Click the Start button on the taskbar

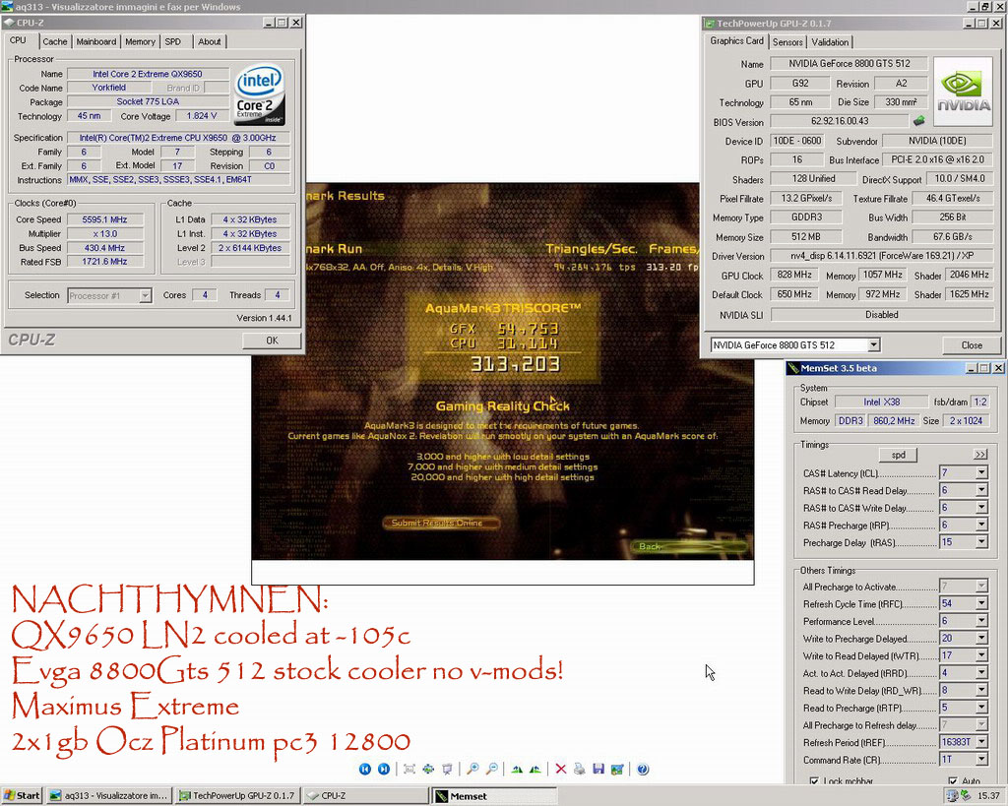pyautogui.click(x=22, y=796)
